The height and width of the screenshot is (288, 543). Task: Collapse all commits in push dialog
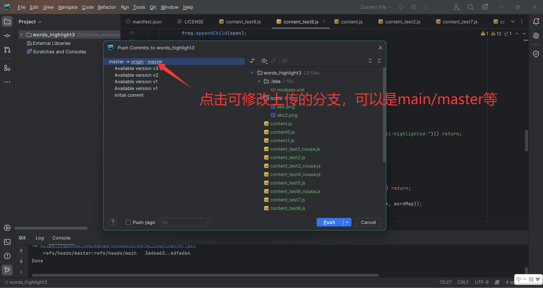[379, 61]
